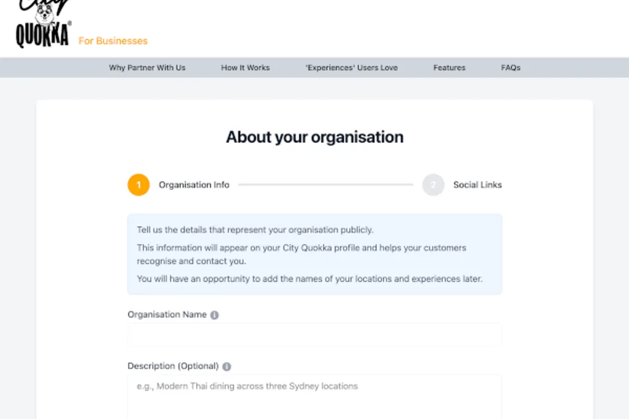Click the About your organisation heading
This screenshot has width=629, height=419.
pyautogui.click(x=314, y=137)
